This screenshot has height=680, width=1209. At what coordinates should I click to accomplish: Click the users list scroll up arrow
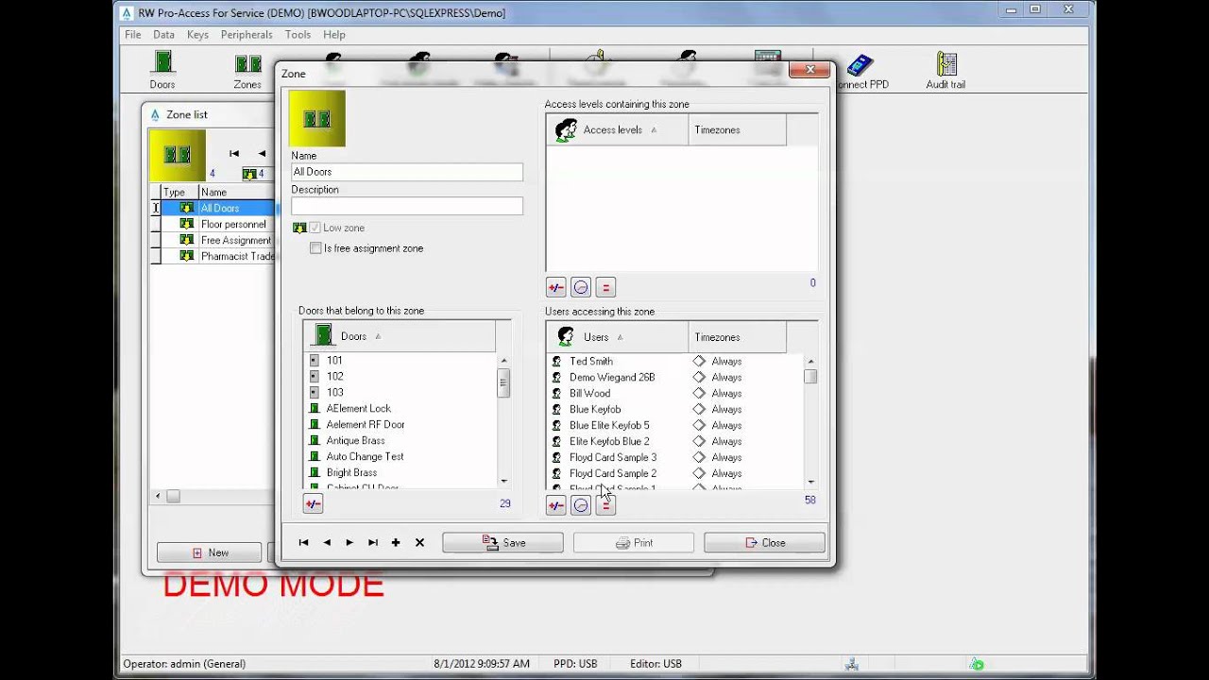coord(810,362)
